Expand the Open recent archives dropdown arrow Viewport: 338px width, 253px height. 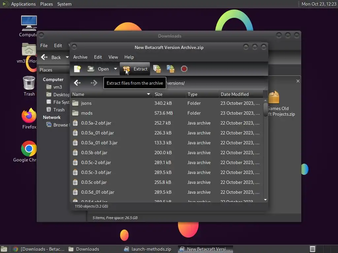(115, 69)
